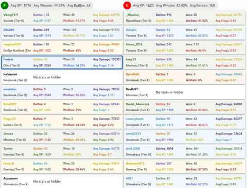Open player Acid_2000's name

(x=133, y=148)
